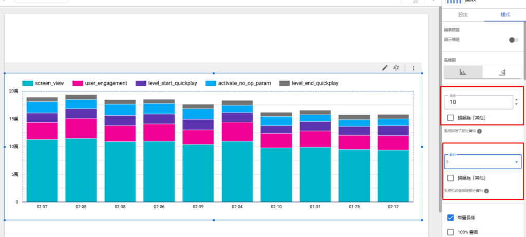Select the vertical bar chart orientation icon

463,72
